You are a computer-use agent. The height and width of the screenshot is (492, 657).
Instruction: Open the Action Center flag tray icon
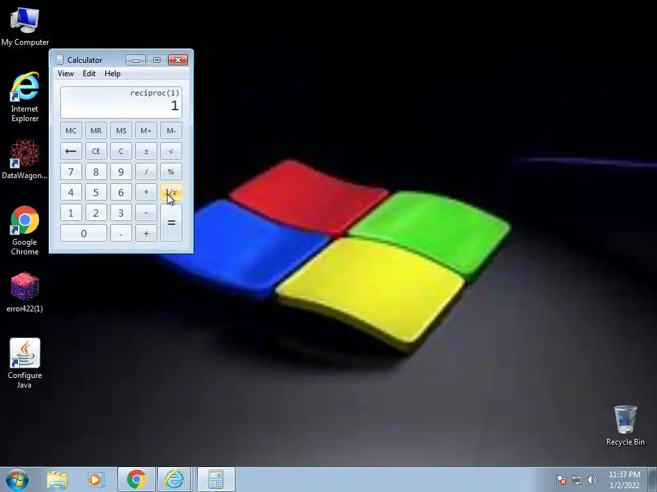pyautogui.click(x=561, y=480)
